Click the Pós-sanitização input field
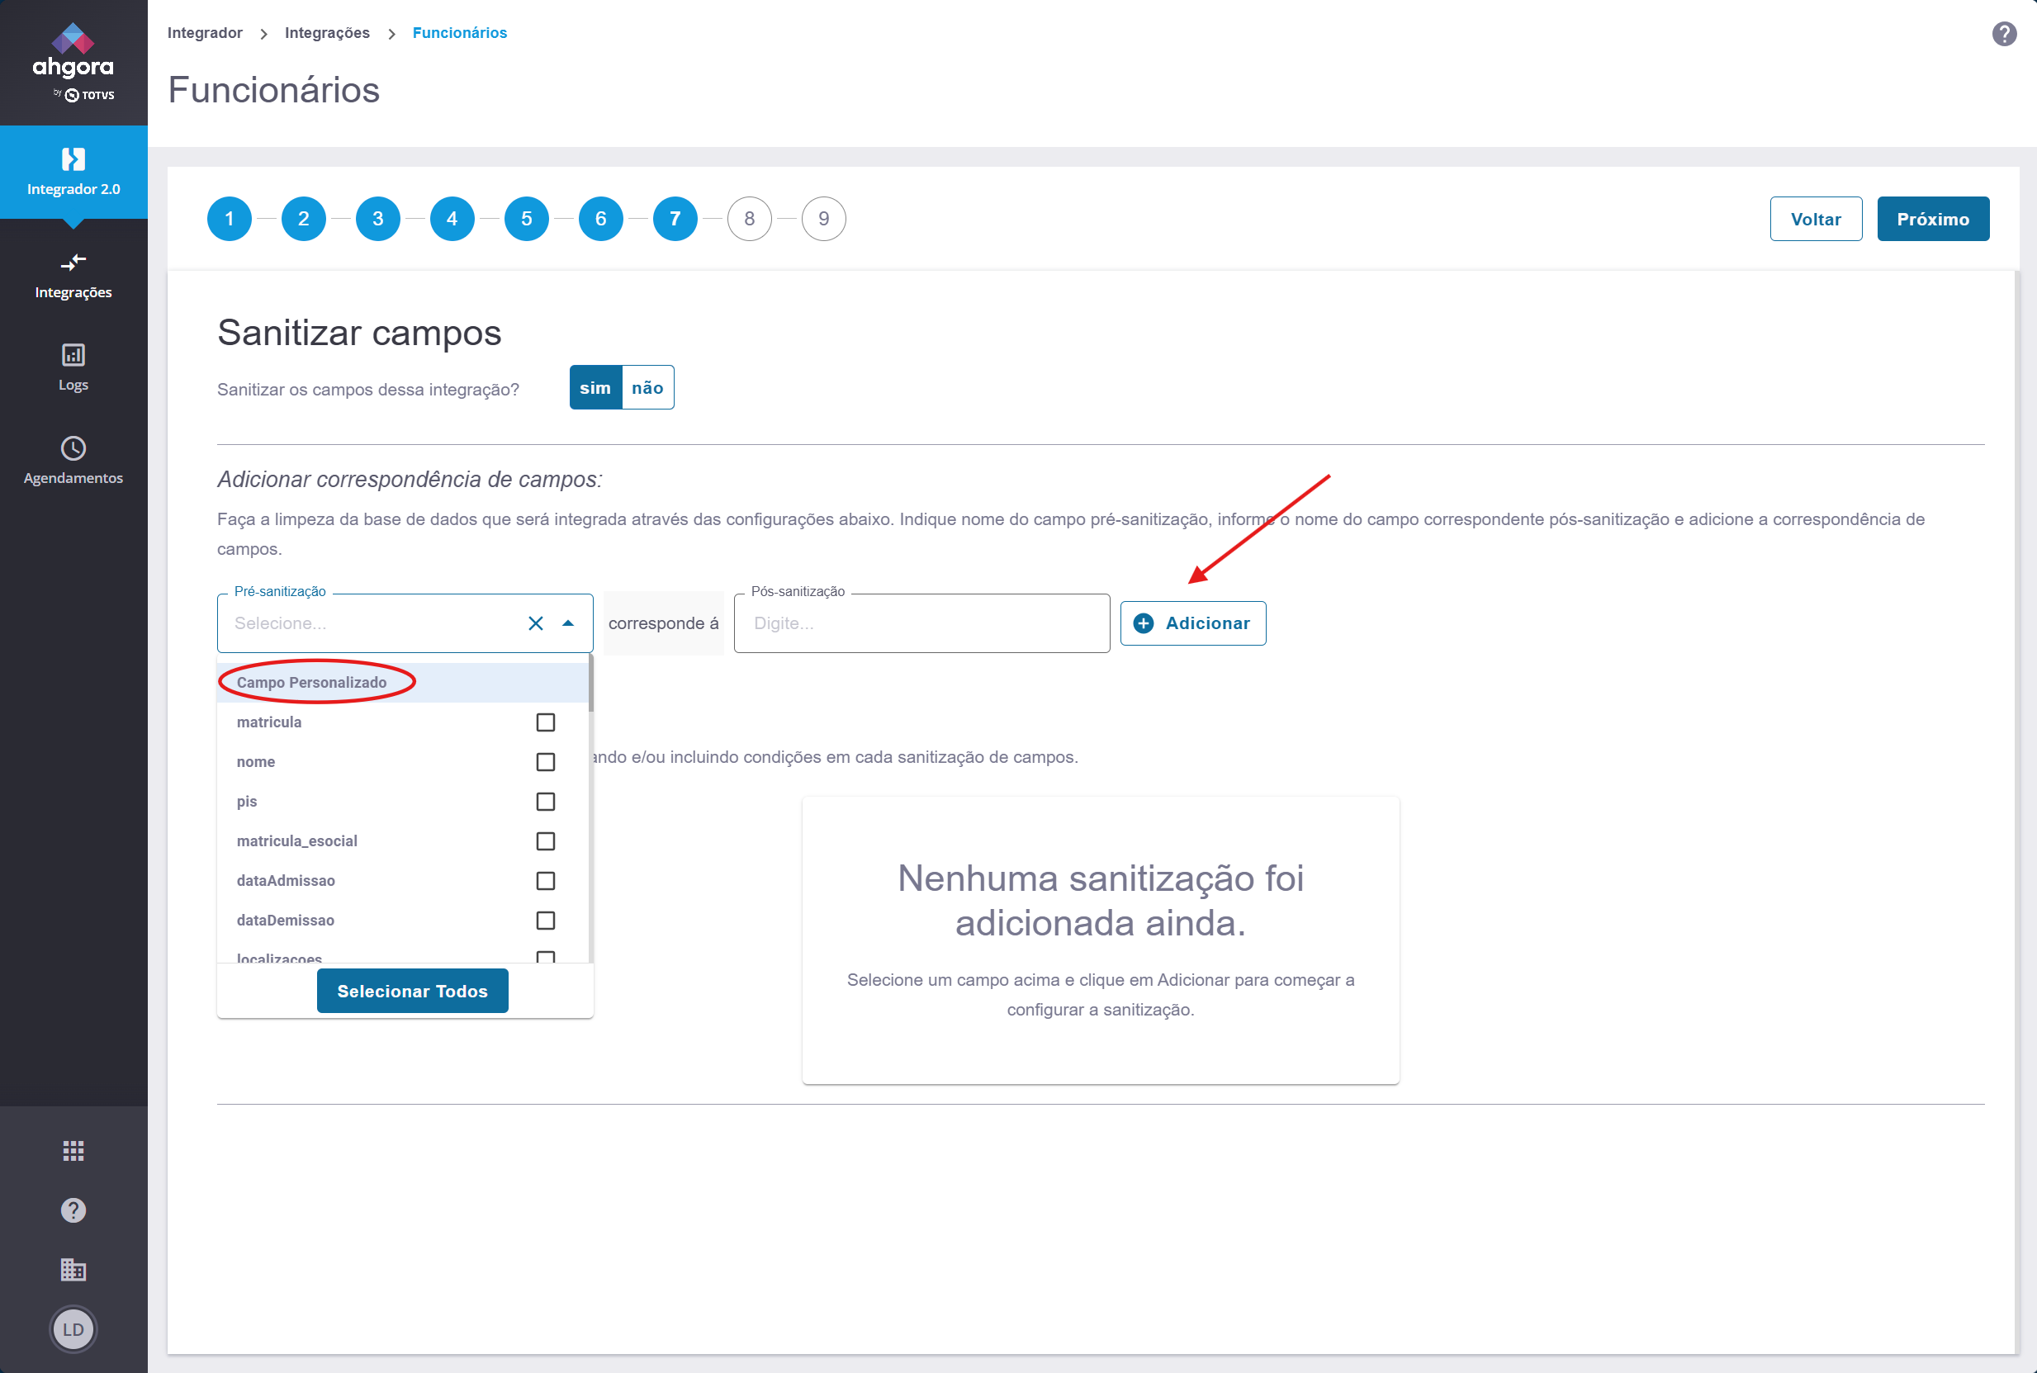Image resolution: width=2037 pixels, height=1373 pixels. tap(921, 623)
